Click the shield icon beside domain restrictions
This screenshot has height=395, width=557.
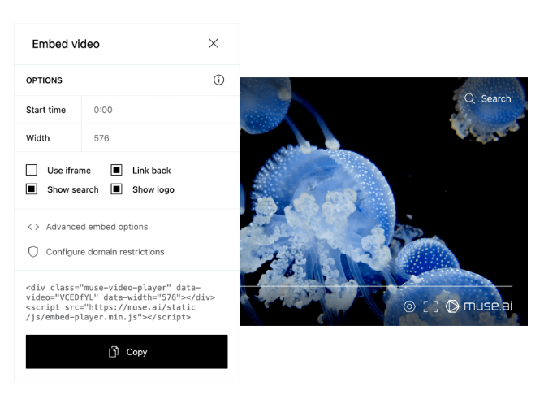33,252
